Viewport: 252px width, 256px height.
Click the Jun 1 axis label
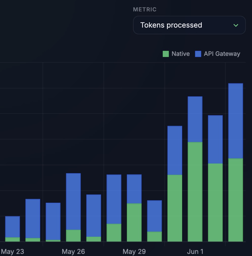(195, 252)
